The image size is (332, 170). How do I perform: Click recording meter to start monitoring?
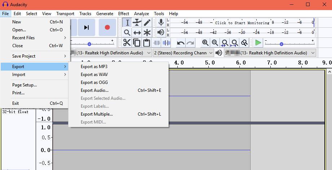point(242,22)
